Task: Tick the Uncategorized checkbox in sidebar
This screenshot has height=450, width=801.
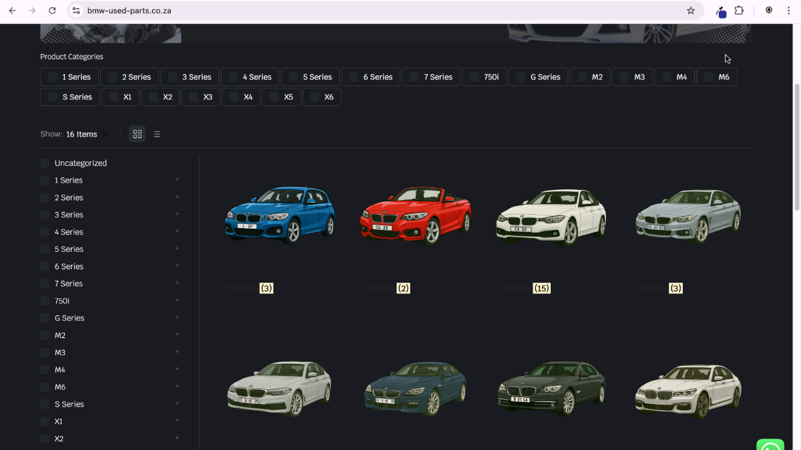Action: click(x=45, y=163)
